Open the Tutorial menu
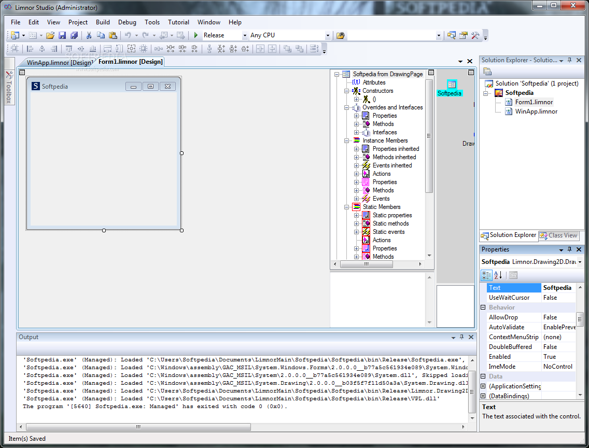Image resolution: width=589 pixels, height=448 pixels. pos(178,22)
